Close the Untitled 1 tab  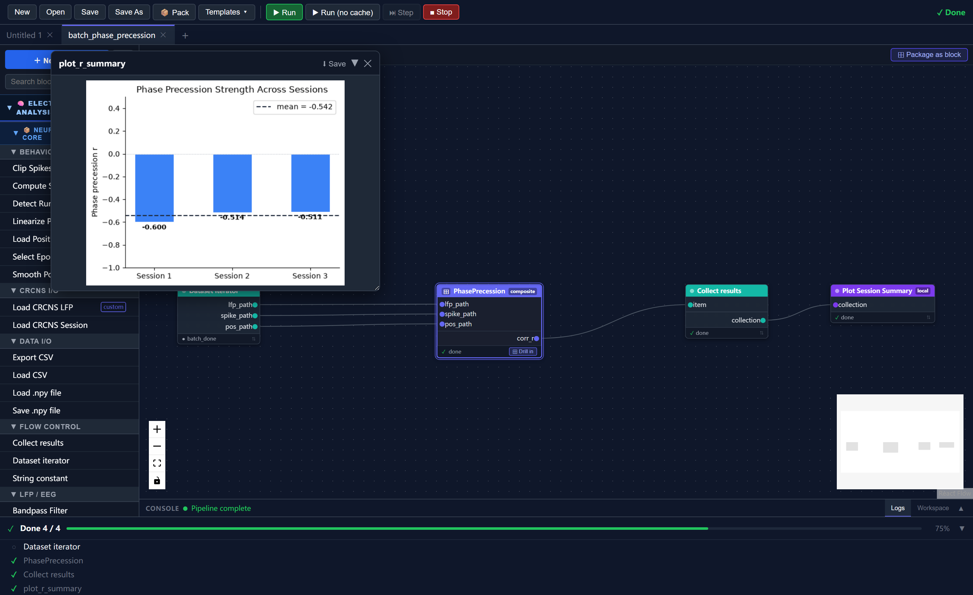pos(50,35)
